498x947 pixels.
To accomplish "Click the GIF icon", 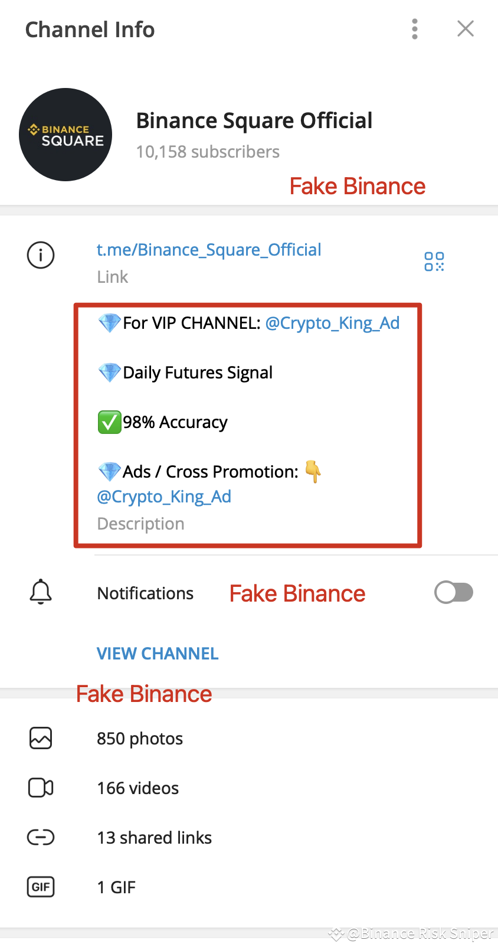I will [x=40, y=887].
